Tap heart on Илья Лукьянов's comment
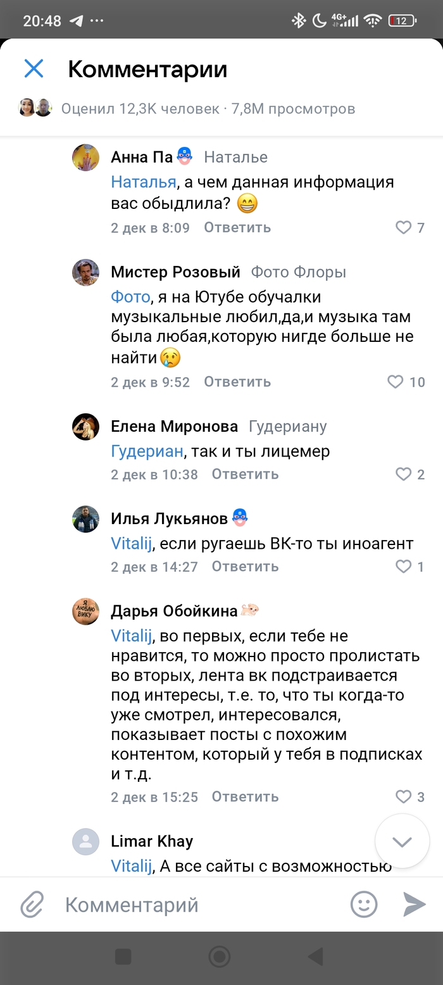Viewport: 443px width, 985px height. pyautogui.click(x=404, y=566)
